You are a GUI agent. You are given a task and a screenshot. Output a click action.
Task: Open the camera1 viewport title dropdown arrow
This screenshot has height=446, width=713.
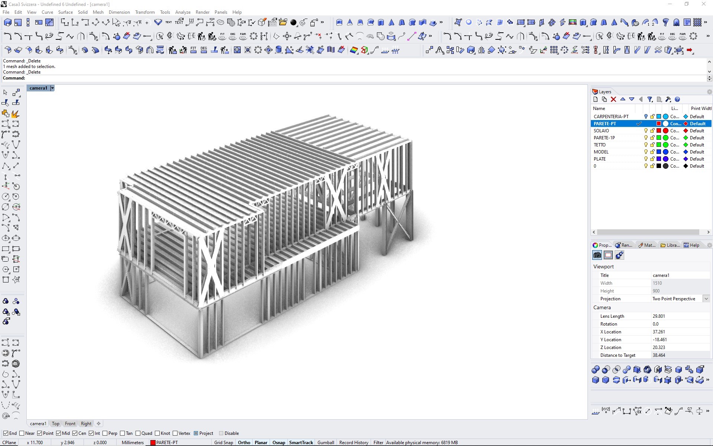pyautogui.click(x=52, y=88)
